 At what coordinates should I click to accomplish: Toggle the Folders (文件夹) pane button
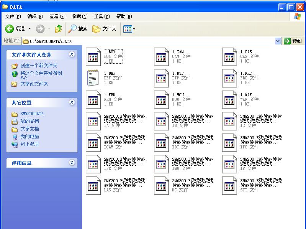(104, 29)
